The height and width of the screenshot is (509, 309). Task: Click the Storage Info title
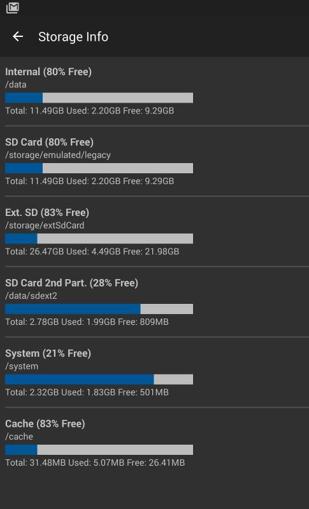[x=73, y=37]
